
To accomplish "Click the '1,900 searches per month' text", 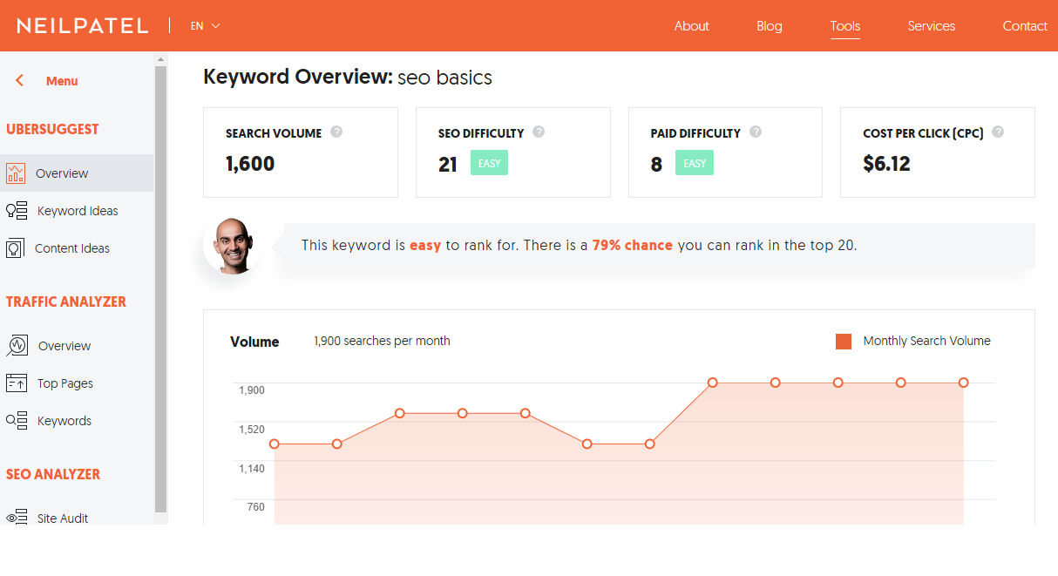I will [x=382, y=341].
